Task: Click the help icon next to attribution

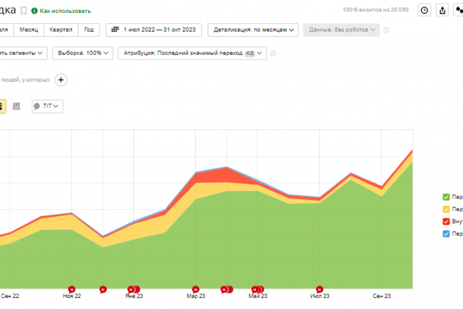Action: point(273,53)
